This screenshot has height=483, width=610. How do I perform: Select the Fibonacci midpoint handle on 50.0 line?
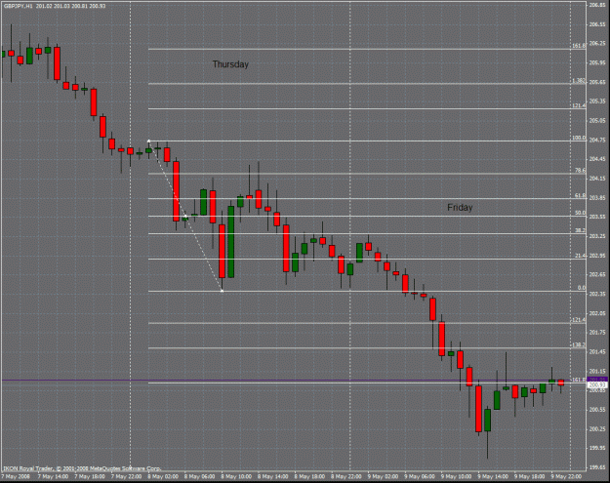185,217
